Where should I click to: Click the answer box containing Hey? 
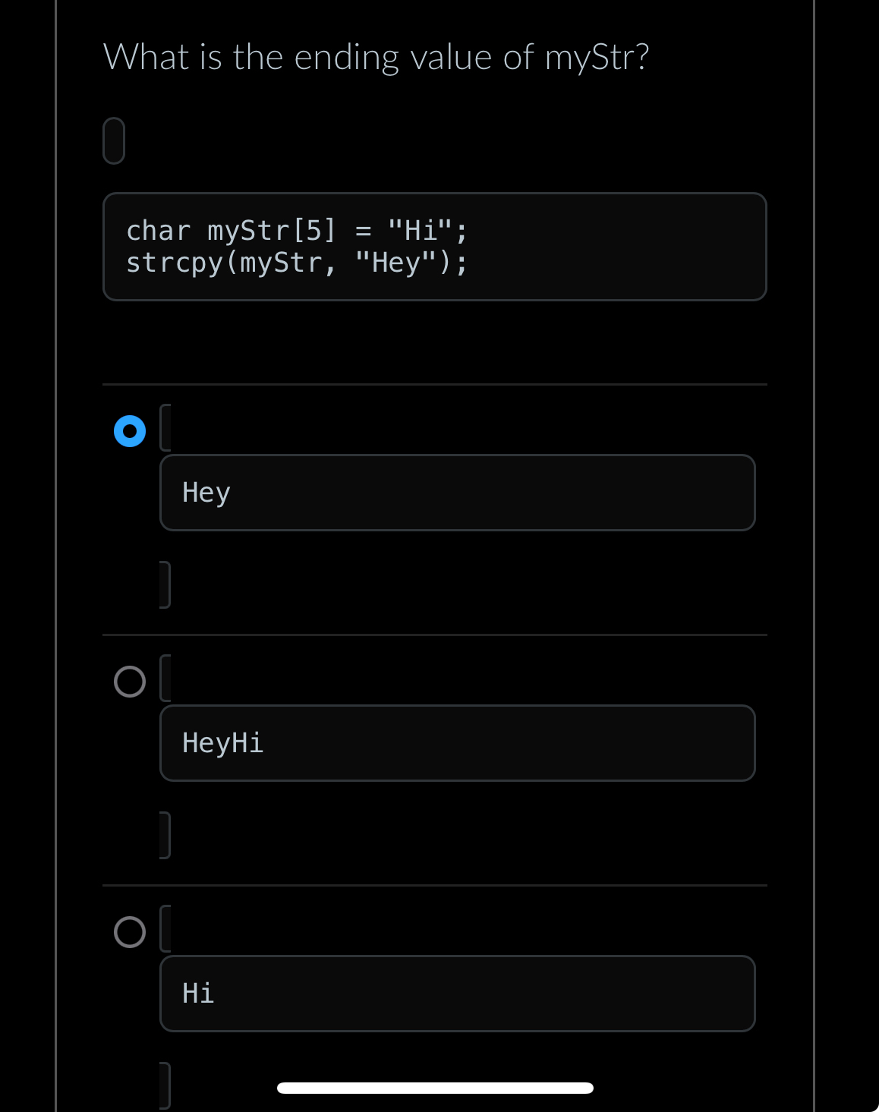(457, 492)
